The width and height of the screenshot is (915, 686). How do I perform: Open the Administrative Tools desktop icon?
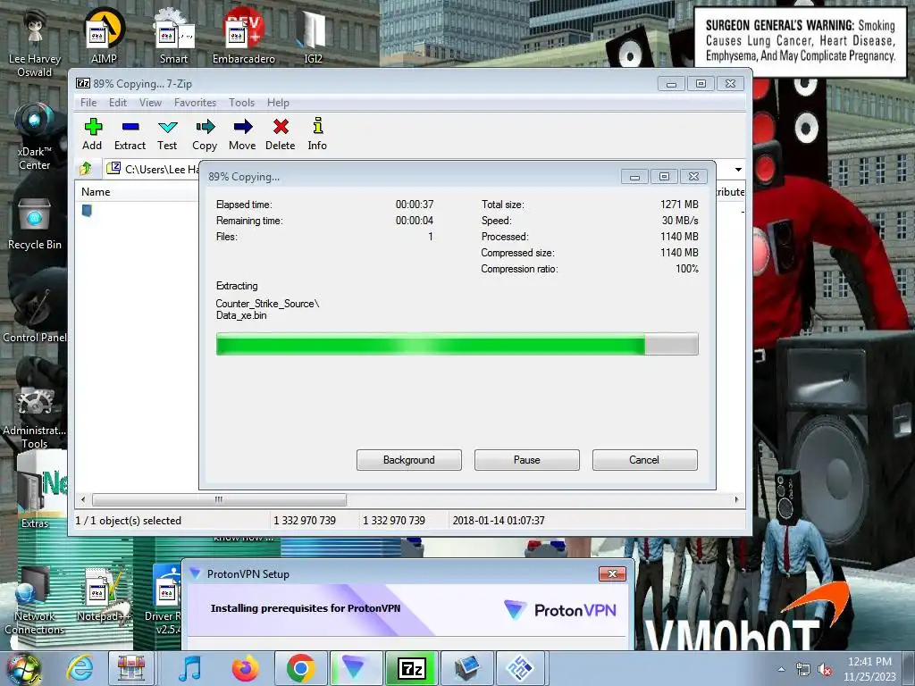[35, 417]
